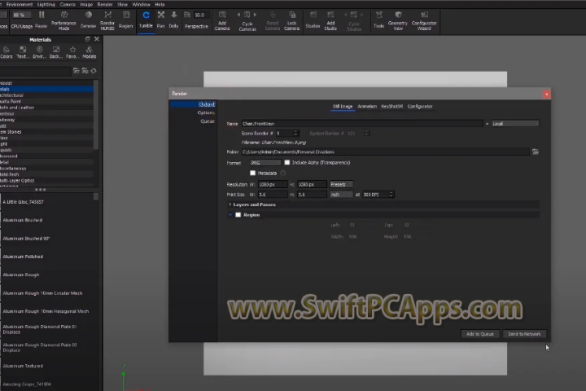Adjust the 300 DPI stepper
This screenshot has height=391, width=586.
pyautogui.click(x=391, y=194)
